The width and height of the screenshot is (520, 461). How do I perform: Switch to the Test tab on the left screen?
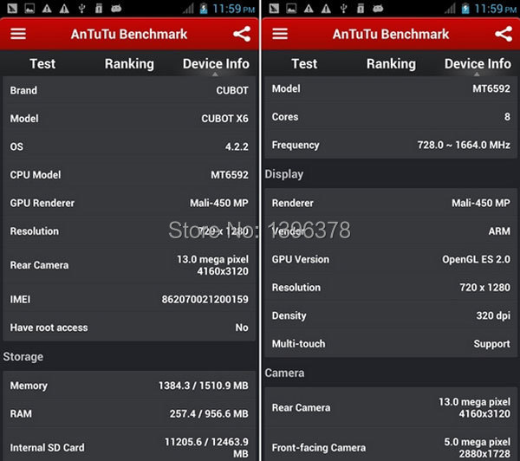(x=42, y=64)
